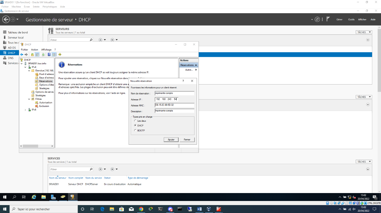Open the Action menu in DHCP console
Image resolution: width=381 pixels, height=213 pixels.
point(35,50)
